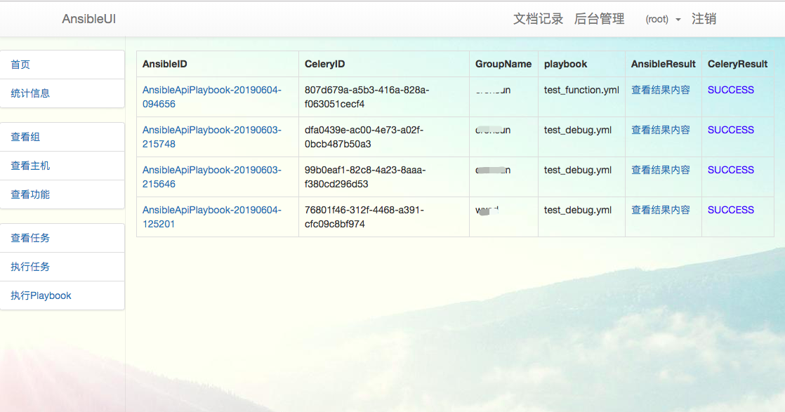Select test_debug.yml in the 20190603-215646 row
The height and width of the screenshot is (412, 785).
pos(578,171)
